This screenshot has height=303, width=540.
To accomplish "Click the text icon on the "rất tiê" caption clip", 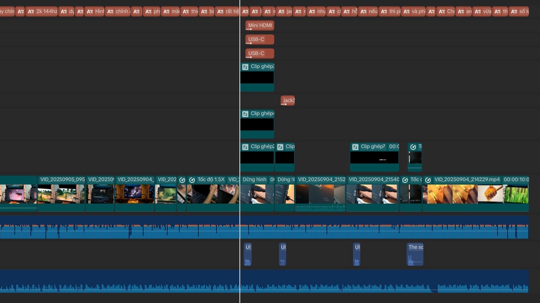I will click(219, 11).
